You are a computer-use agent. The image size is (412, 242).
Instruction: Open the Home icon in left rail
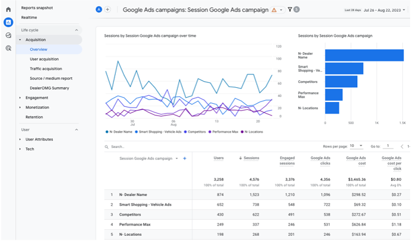9,10
